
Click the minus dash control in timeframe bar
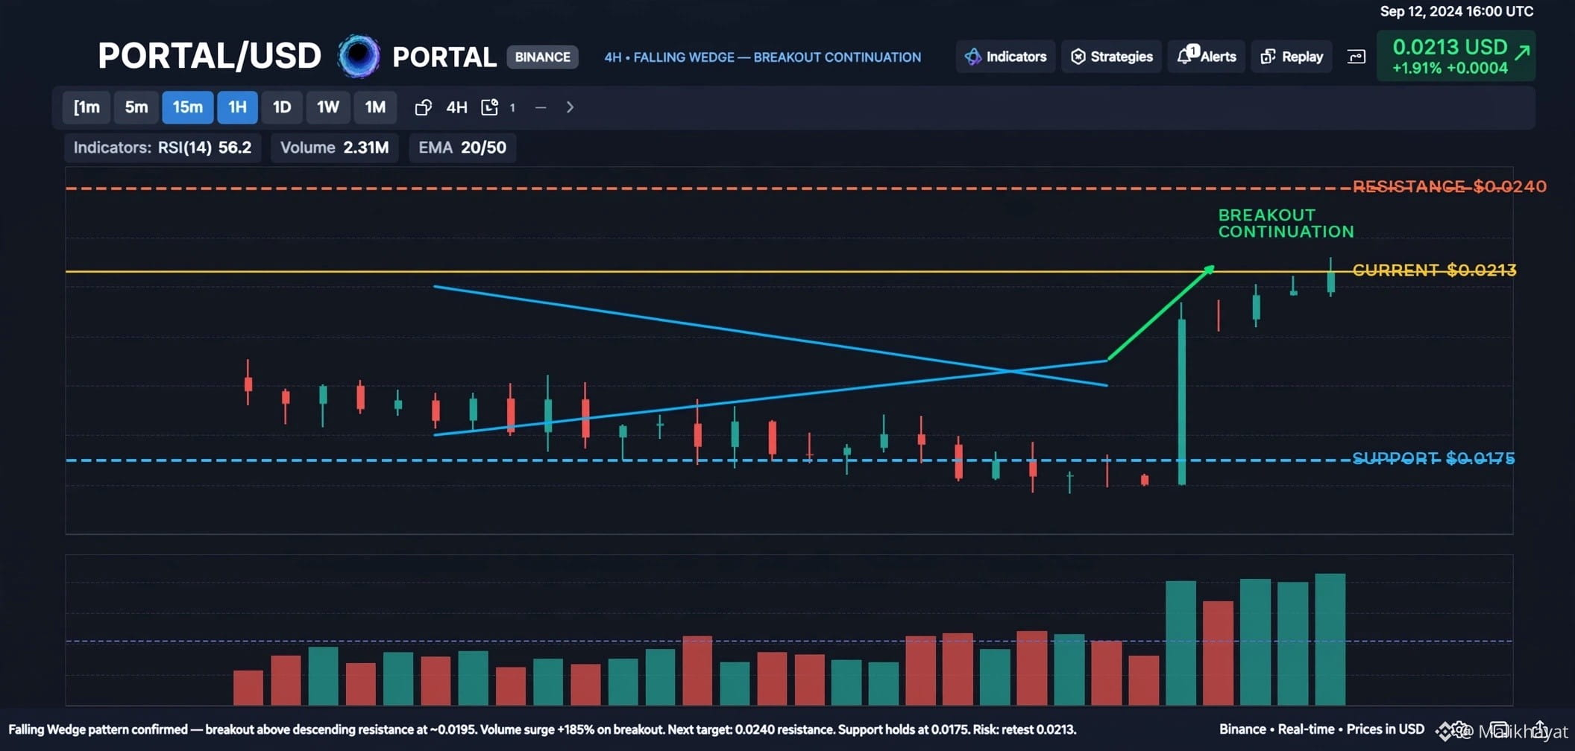541,107
